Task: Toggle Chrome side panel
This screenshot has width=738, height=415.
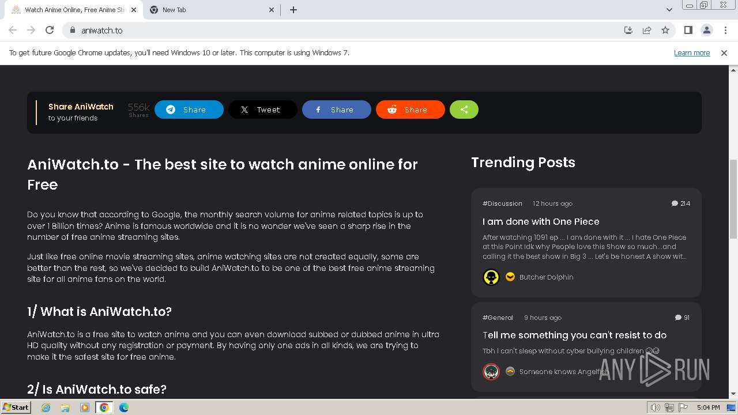Action: point(688,30)
